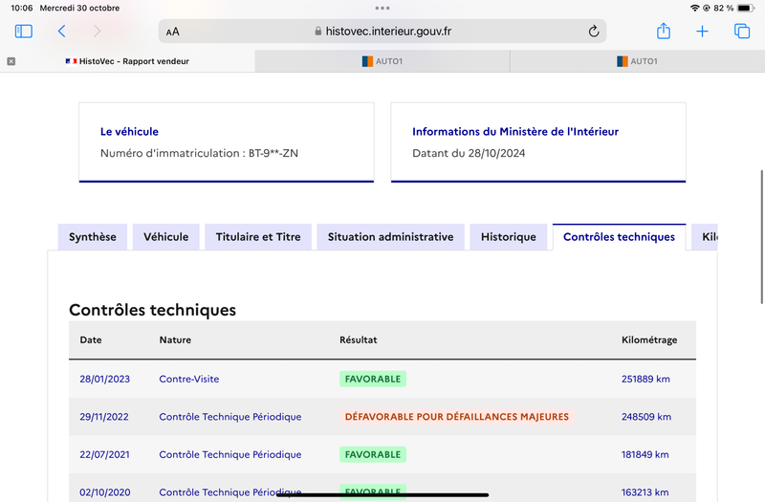
Task: Click the Résultat column header
Action: click(x=358, y=339)
